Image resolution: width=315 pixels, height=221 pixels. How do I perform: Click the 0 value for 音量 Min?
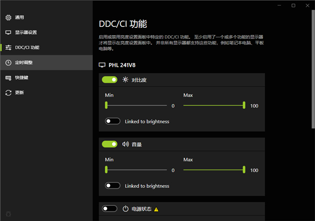[173, 171]
